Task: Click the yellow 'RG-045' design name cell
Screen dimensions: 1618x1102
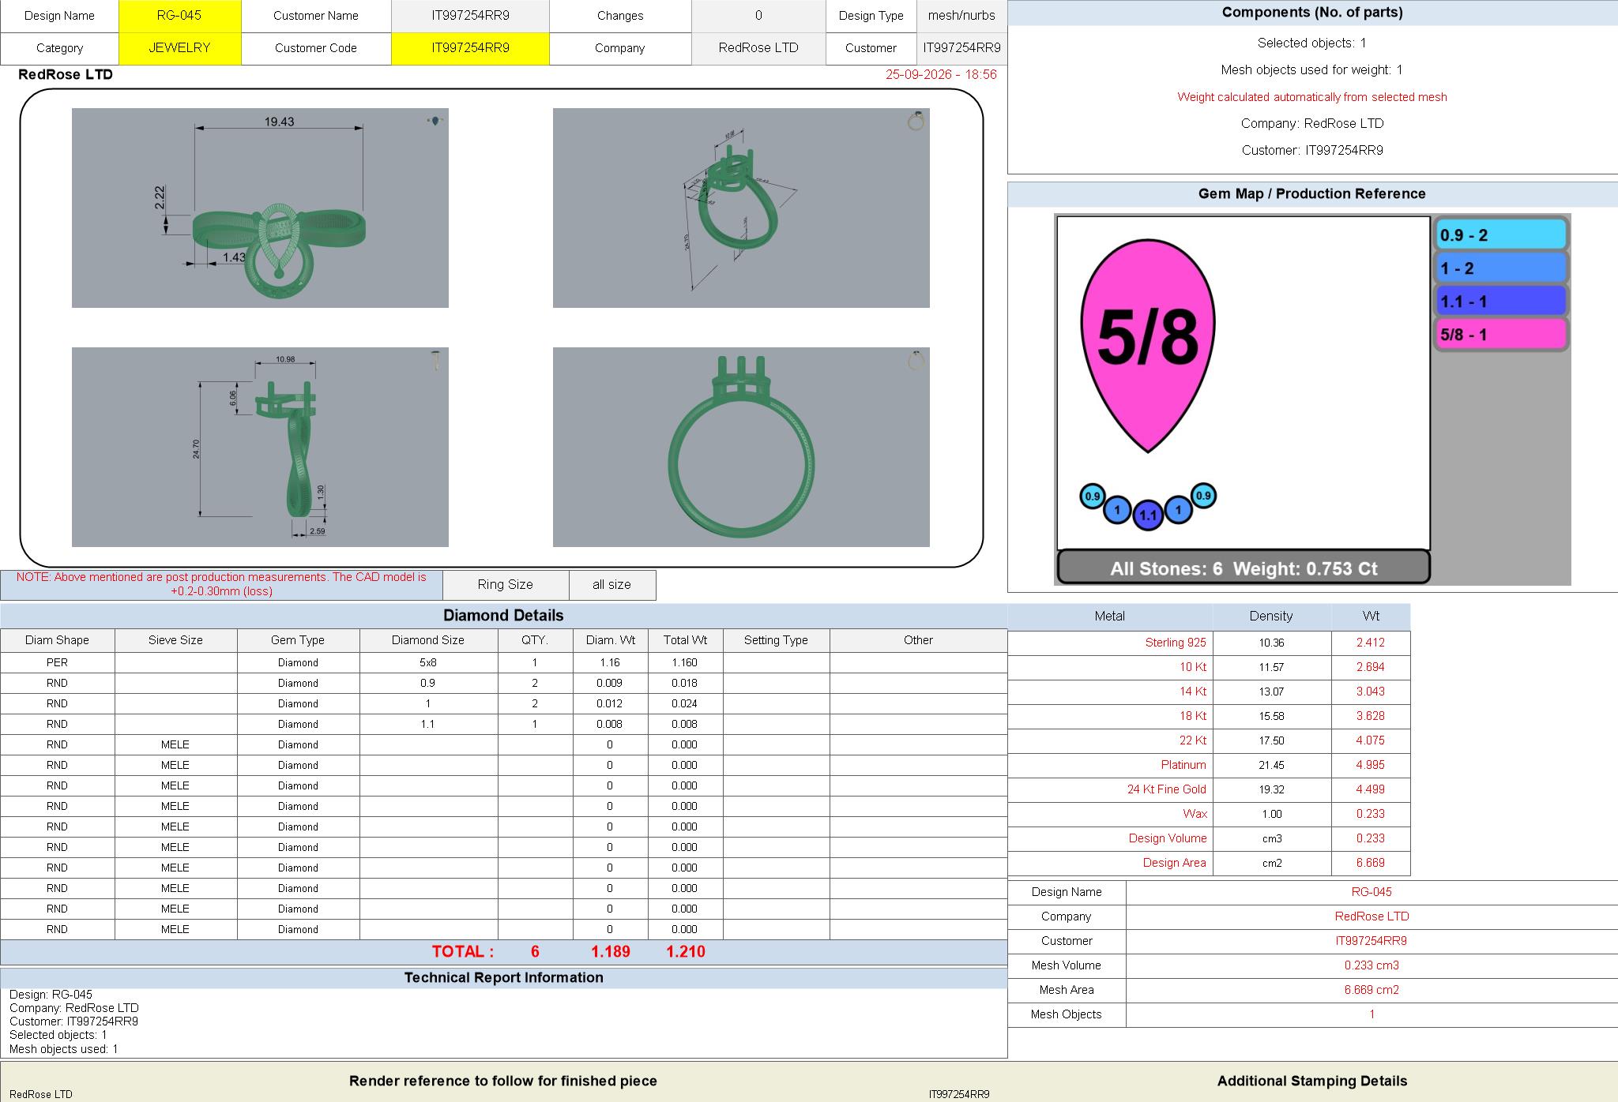Action: point(179,16)
